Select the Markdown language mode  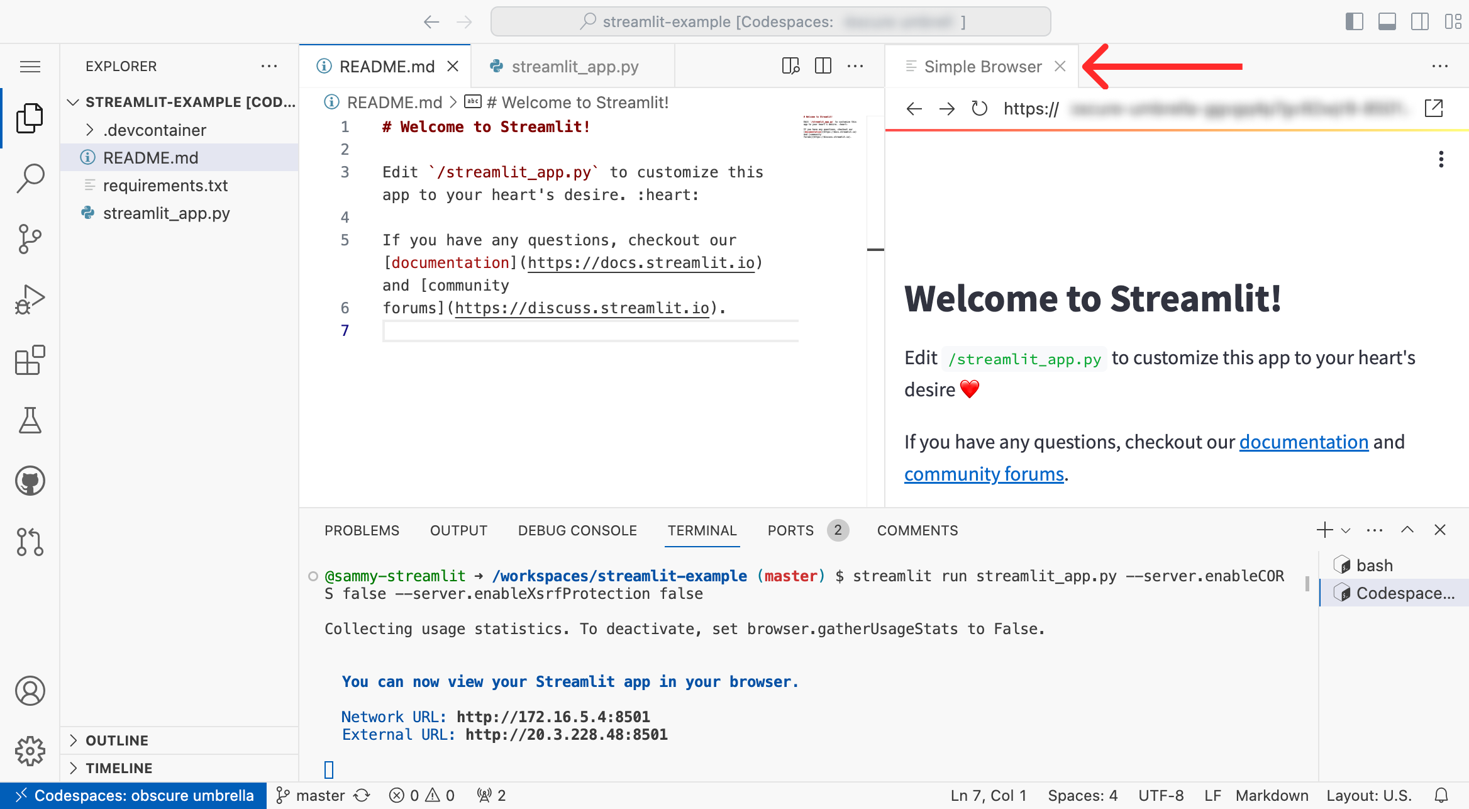click(x=1272, y=796)
